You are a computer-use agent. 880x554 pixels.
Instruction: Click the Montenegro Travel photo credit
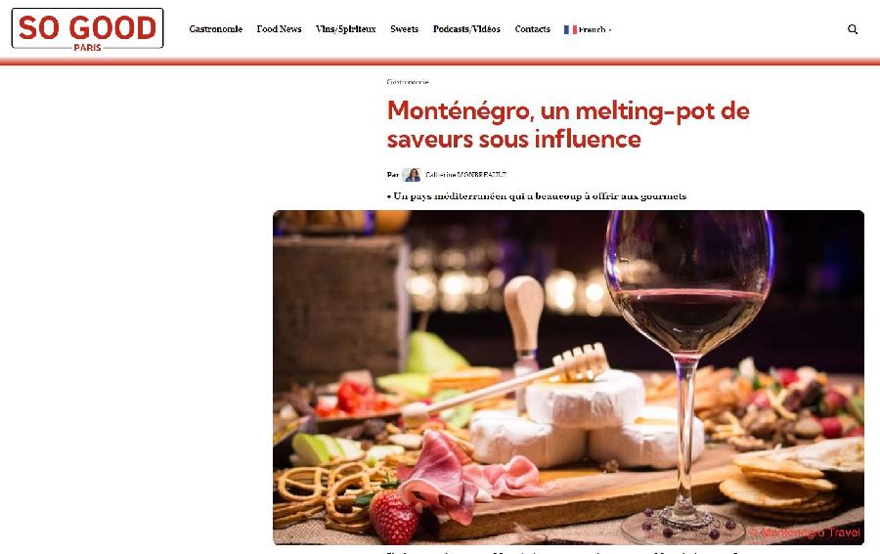click(805, 533)
